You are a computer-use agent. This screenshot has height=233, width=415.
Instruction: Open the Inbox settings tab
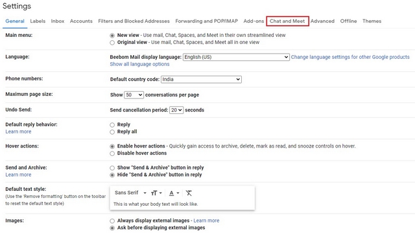[58, 21]
